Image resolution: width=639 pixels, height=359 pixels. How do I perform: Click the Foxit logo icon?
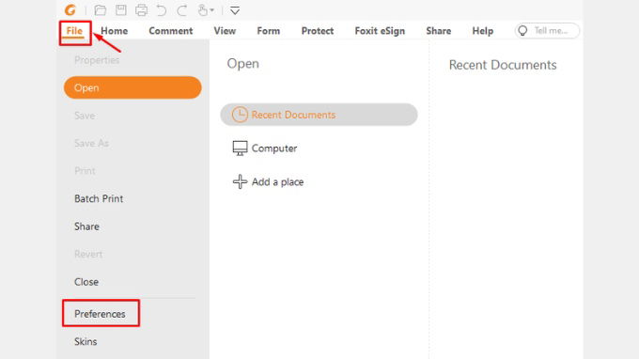click(x=70, y=9)
